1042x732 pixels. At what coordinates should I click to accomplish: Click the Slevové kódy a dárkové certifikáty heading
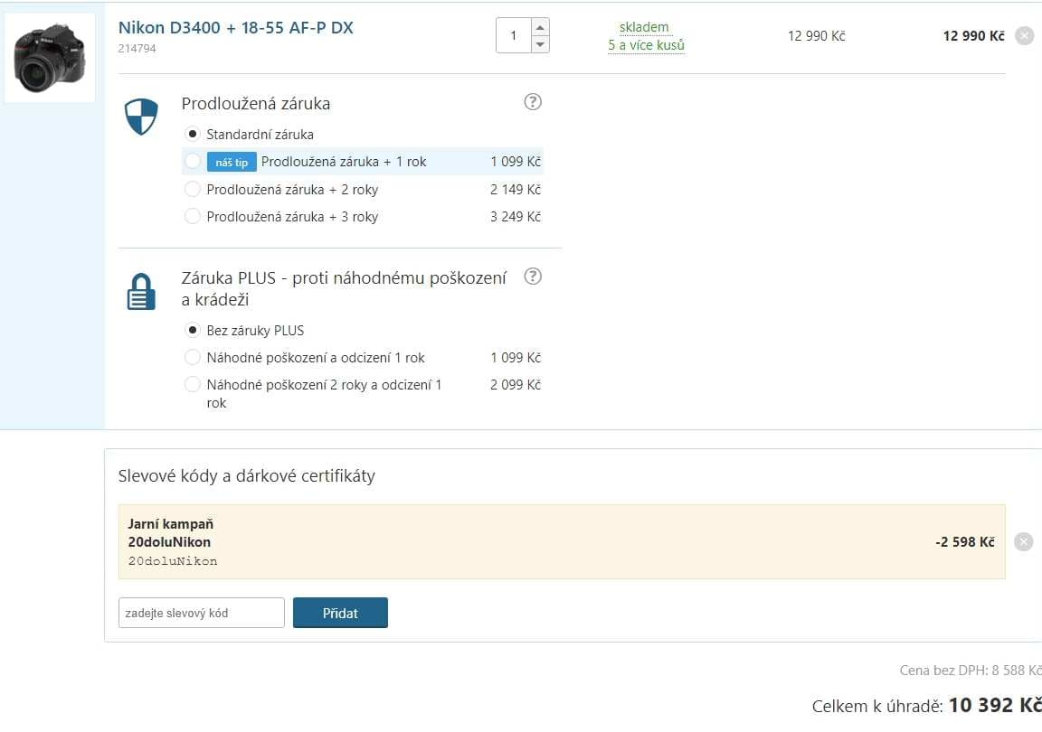[x=247, y=475]
